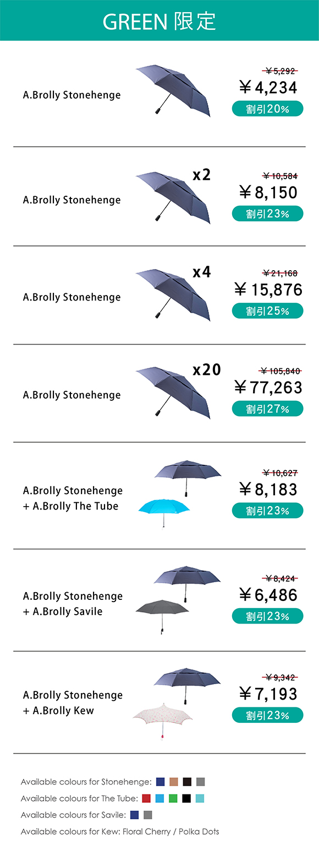The image size is (319, 859).
Task: Choose the Stonehenge x4 umbrella image
Action: 173,294
